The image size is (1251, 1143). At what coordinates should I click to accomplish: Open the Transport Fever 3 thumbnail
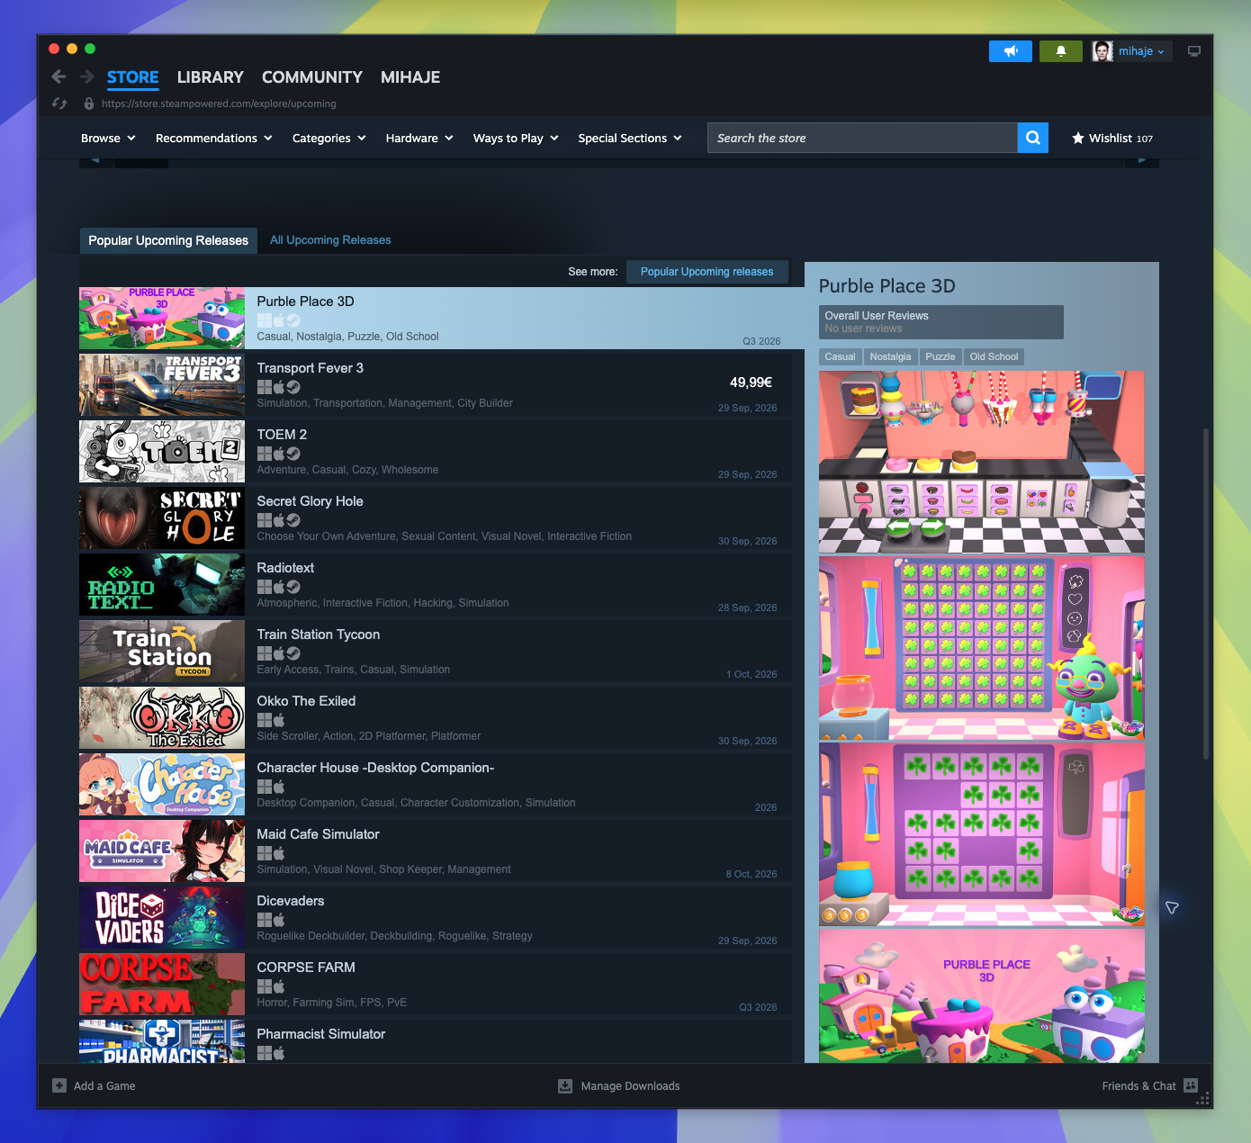162,384
